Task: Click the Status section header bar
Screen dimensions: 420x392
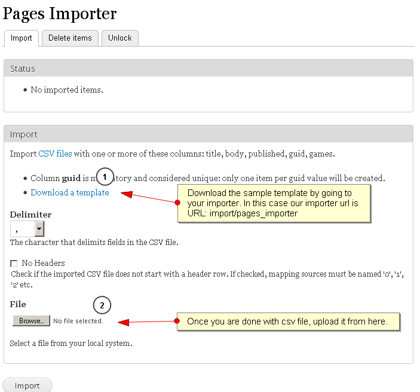Action: click(x=209, y=69)
